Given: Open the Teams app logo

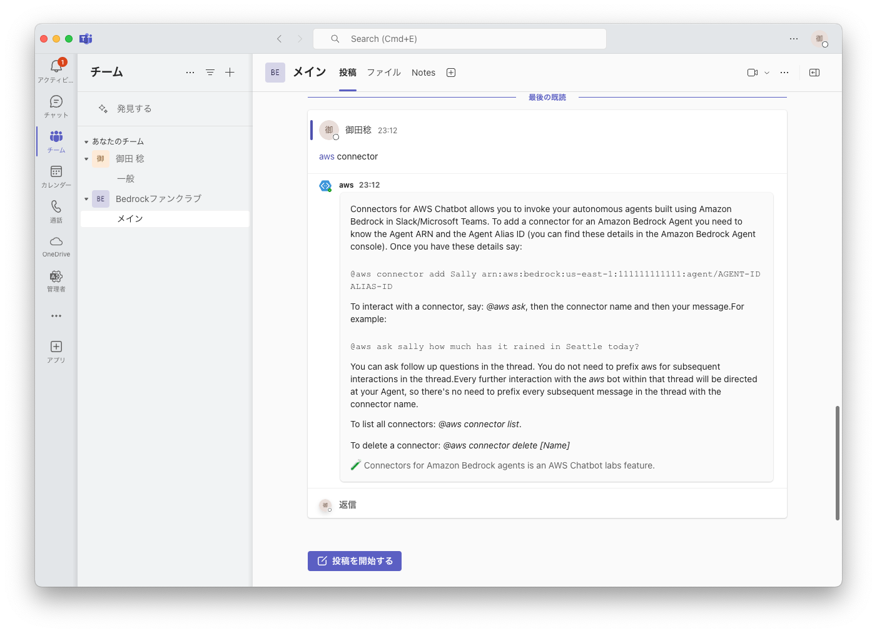Looking at the screenshot, I should [x=86, y=39].
